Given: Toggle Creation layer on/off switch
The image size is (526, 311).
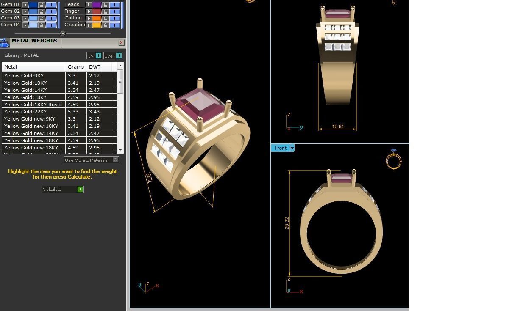Looking at the screenshot, I should (x=114, y=25).
